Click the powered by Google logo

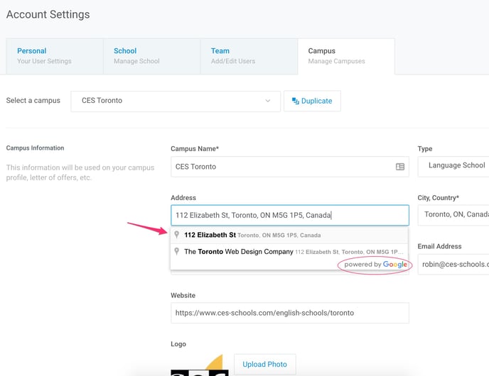point(375,264)
